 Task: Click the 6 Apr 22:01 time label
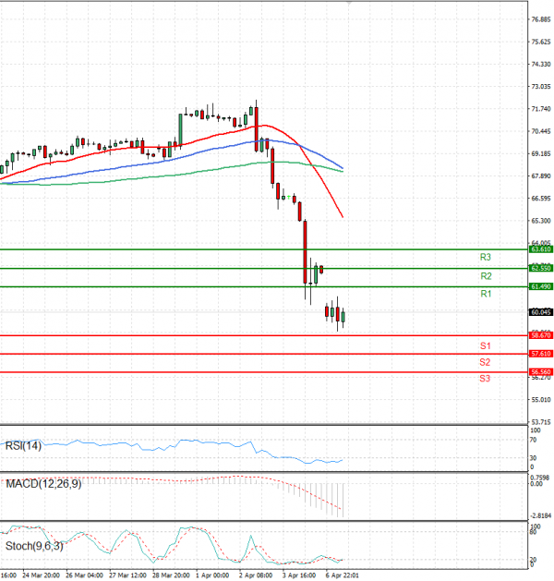tap(343, 575)
